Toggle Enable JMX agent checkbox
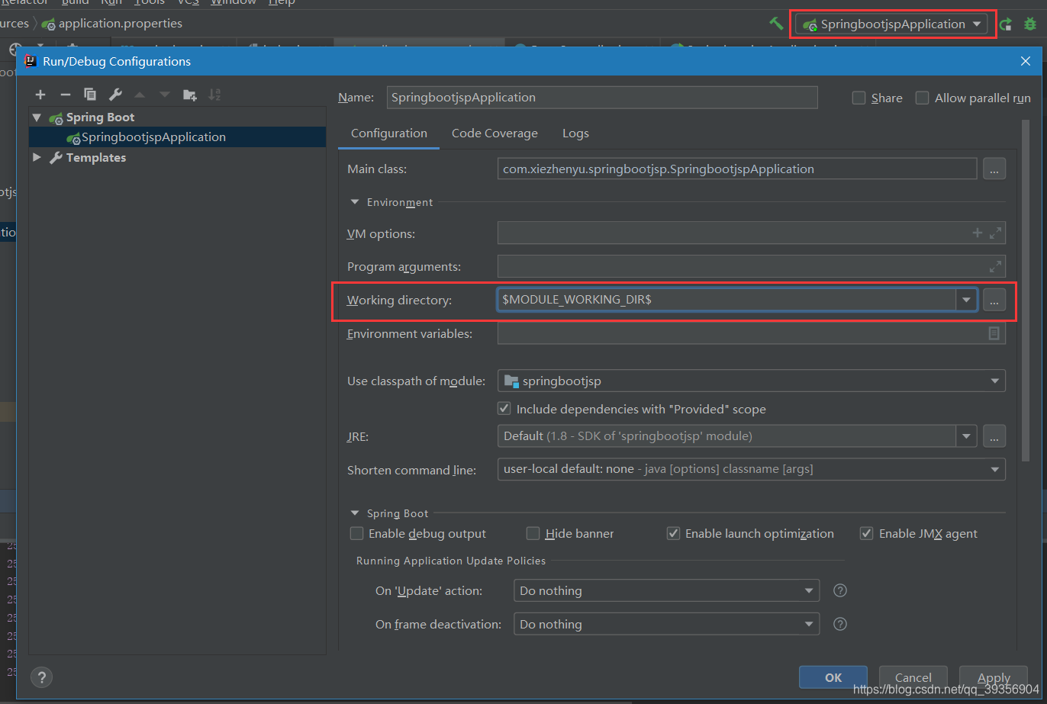The width and height of the screenshot is (1047, 704). click(866, 534)
